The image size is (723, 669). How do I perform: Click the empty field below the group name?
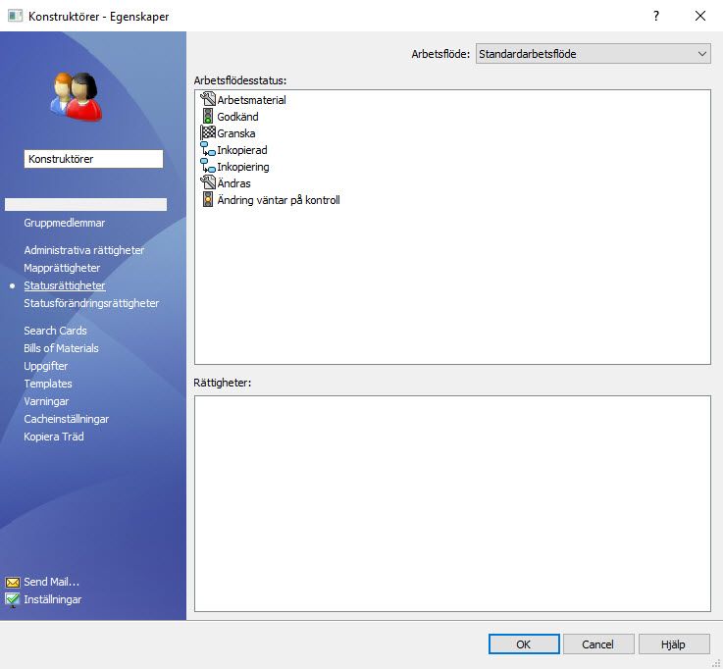tap(85, 204)
